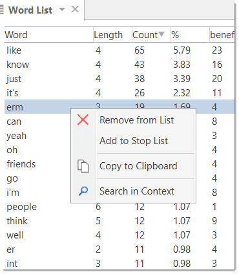Click length value 6 in people row
The width and height of the screenshot is (239, 274).
pyautogui.click(x=98, y=207)
